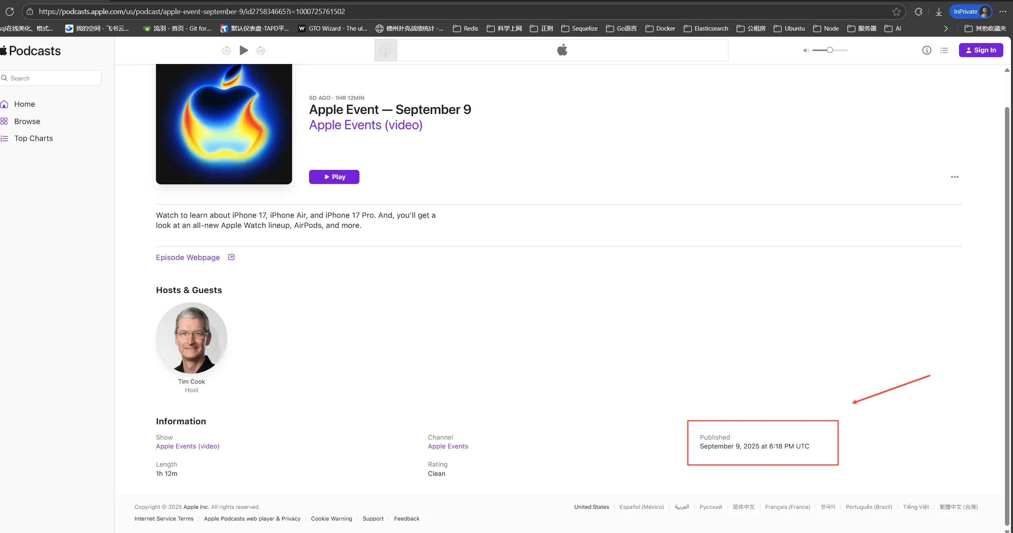1013x533 pixels.
Task: Open the playing next queue list icon
Action: [x=944, y=50]
